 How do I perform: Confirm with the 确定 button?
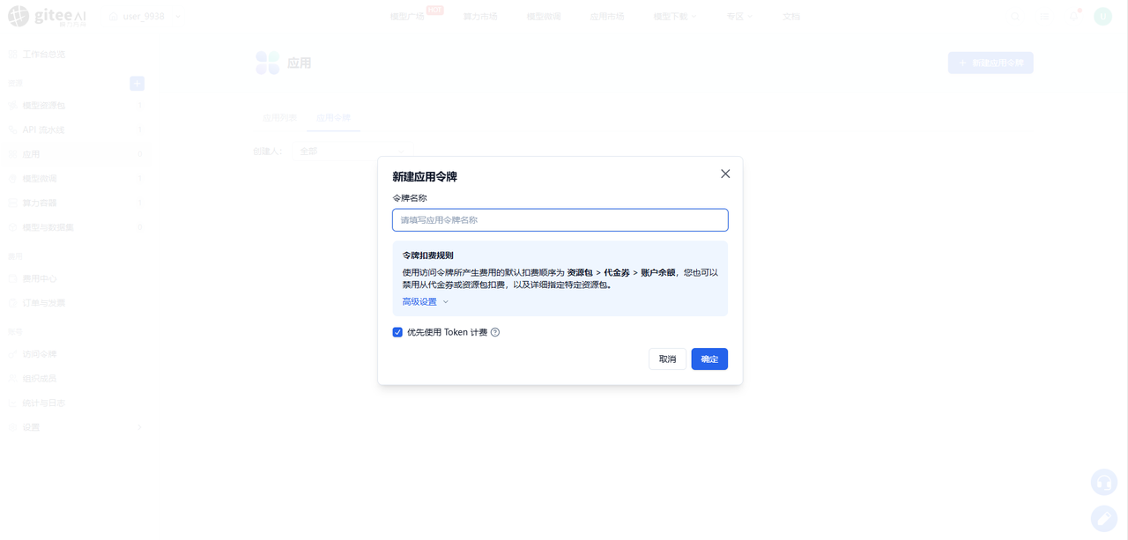point(709,359)
